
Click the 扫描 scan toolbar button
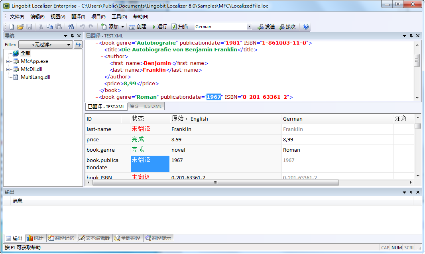(179, 27)
